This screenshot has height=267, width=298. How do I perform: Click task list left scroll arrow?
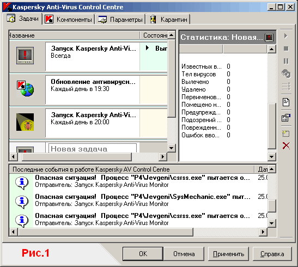tap(13, 157)
